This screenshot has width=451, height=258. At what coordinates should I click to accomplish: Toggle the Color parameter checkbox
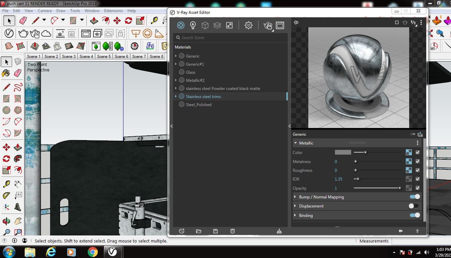[418, 152]
